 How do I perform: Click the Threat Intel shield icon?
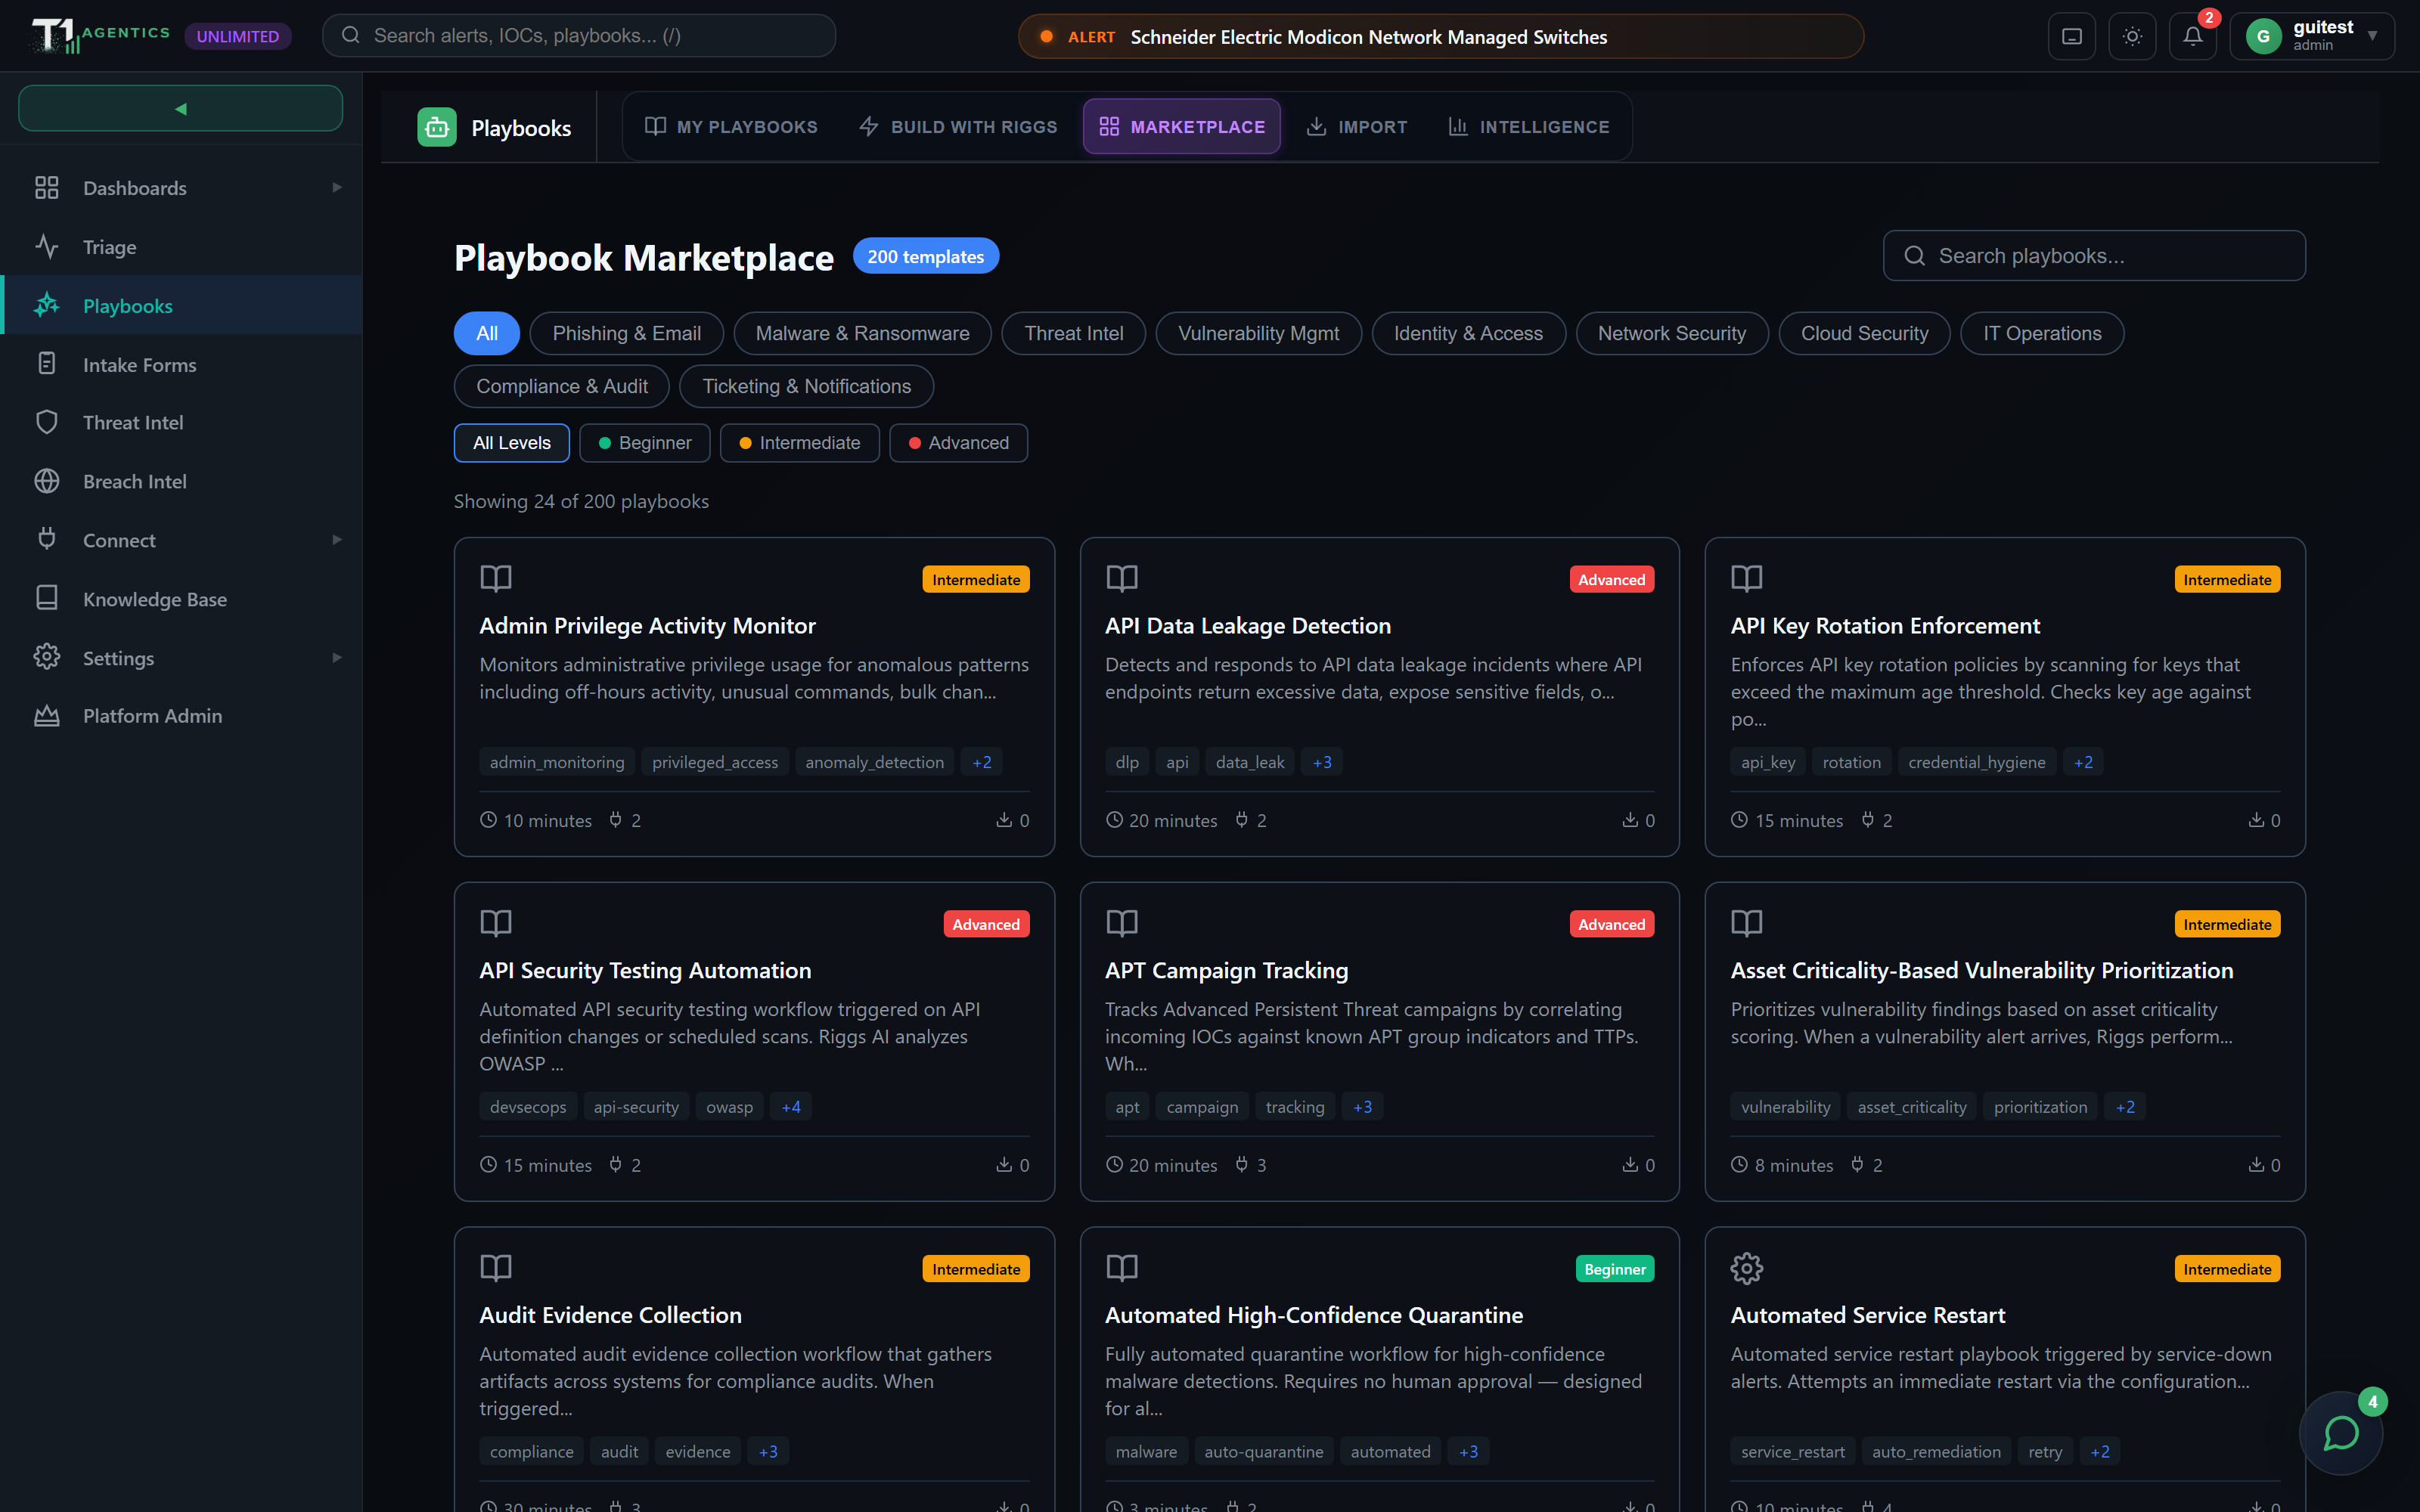coord(47,422)
